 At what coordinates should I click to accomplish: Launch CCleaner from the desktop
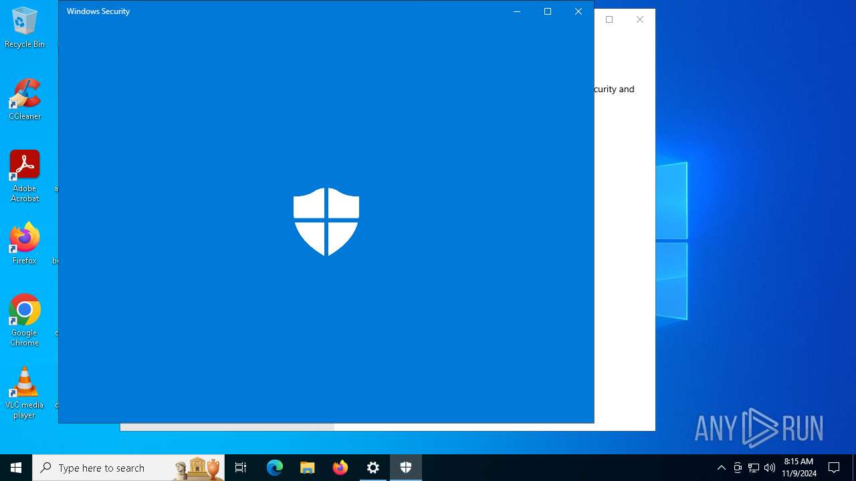(25, 100)
